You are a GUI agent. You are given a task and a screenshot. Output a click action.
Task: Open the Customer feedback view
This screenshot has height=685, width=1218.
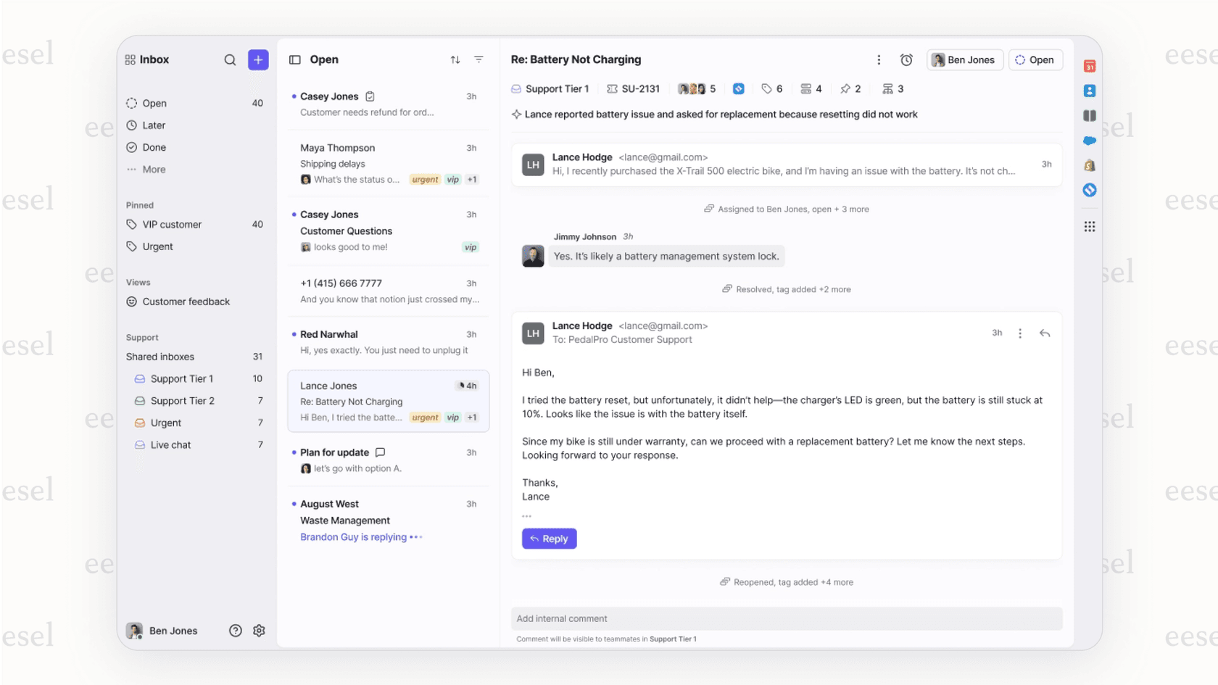point(186,302)
